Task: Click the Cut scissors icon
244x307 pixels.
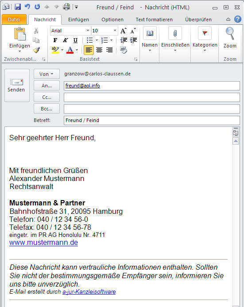Action: point(36,31)
